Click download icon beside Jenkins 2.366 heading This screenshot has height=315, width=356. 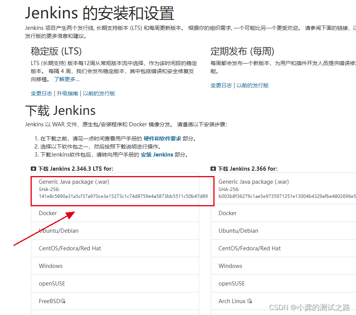pyautogui.click(x=213, y=169)
